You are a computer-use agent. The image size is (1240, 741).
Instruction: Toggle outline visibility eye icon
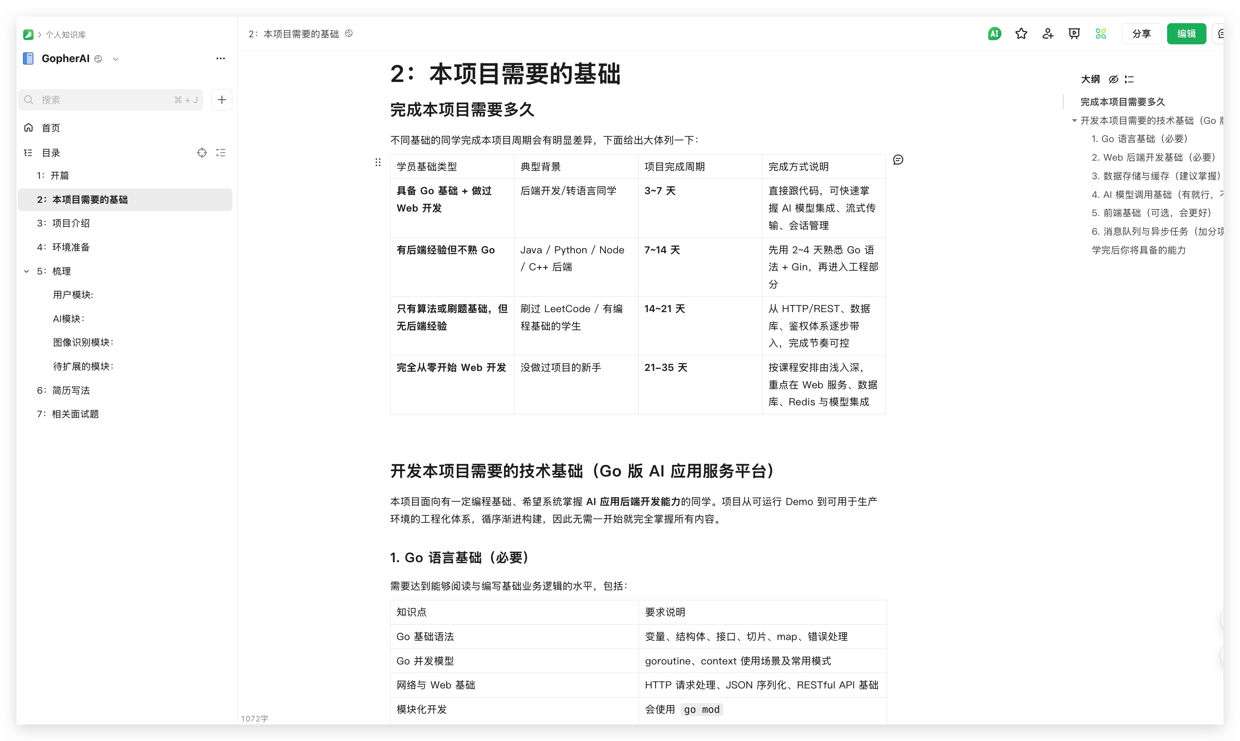1113,79
